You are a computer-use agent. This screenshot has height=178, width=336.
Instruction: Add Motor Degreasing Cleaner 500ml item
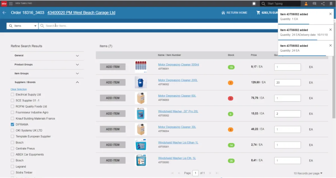113,67
